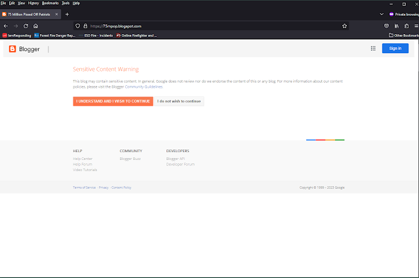Click I do not wish to continue
419x278 pixels.
click(179, 102)
